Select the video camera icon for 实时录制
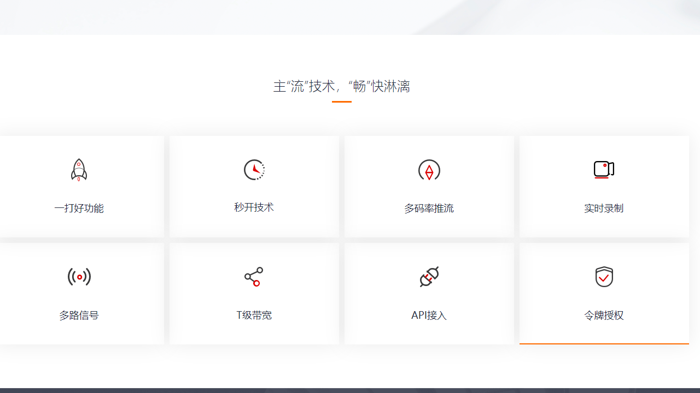This screenshot has height=393, width=700. 604,169
